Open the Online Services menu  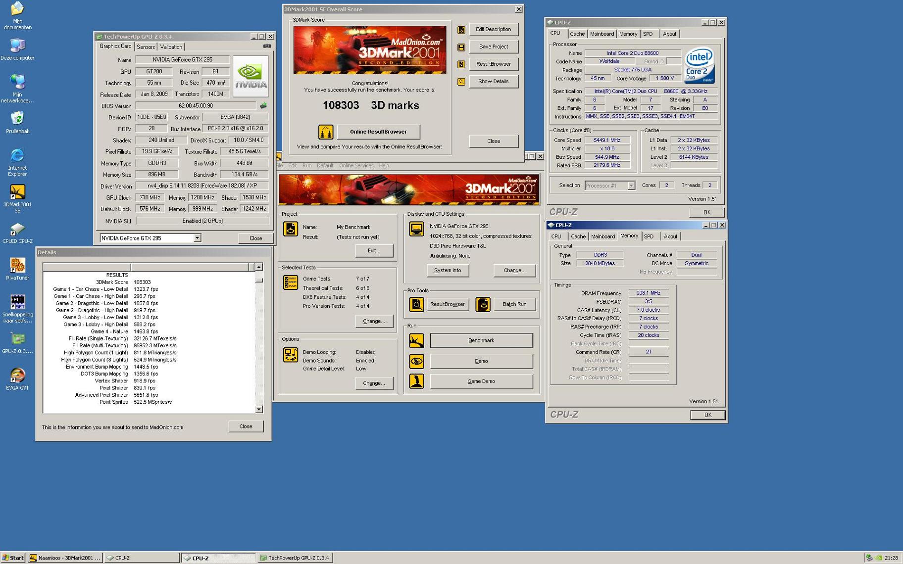pyautogui.click(x=356, y=166)
